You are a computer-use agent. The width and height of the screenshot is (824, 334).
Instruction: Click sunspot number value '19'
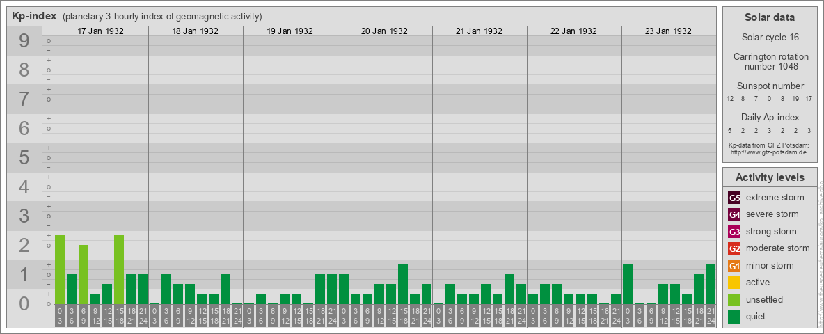[x=795, y=99]
